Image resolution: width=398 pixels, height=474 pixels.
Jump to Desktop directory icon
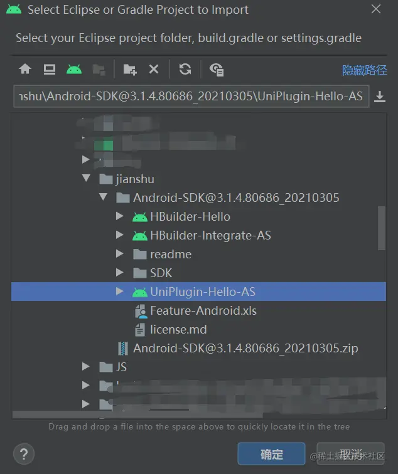point(50,70)
